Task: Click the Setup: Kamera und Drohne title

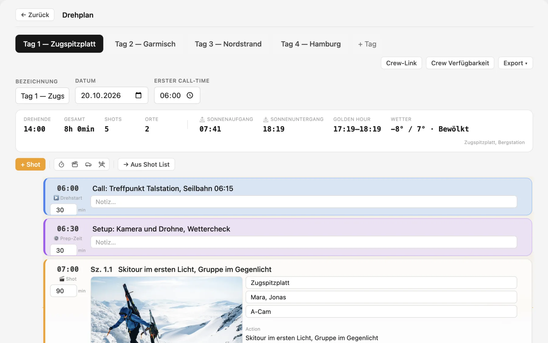Action: (x=161, y=229)
